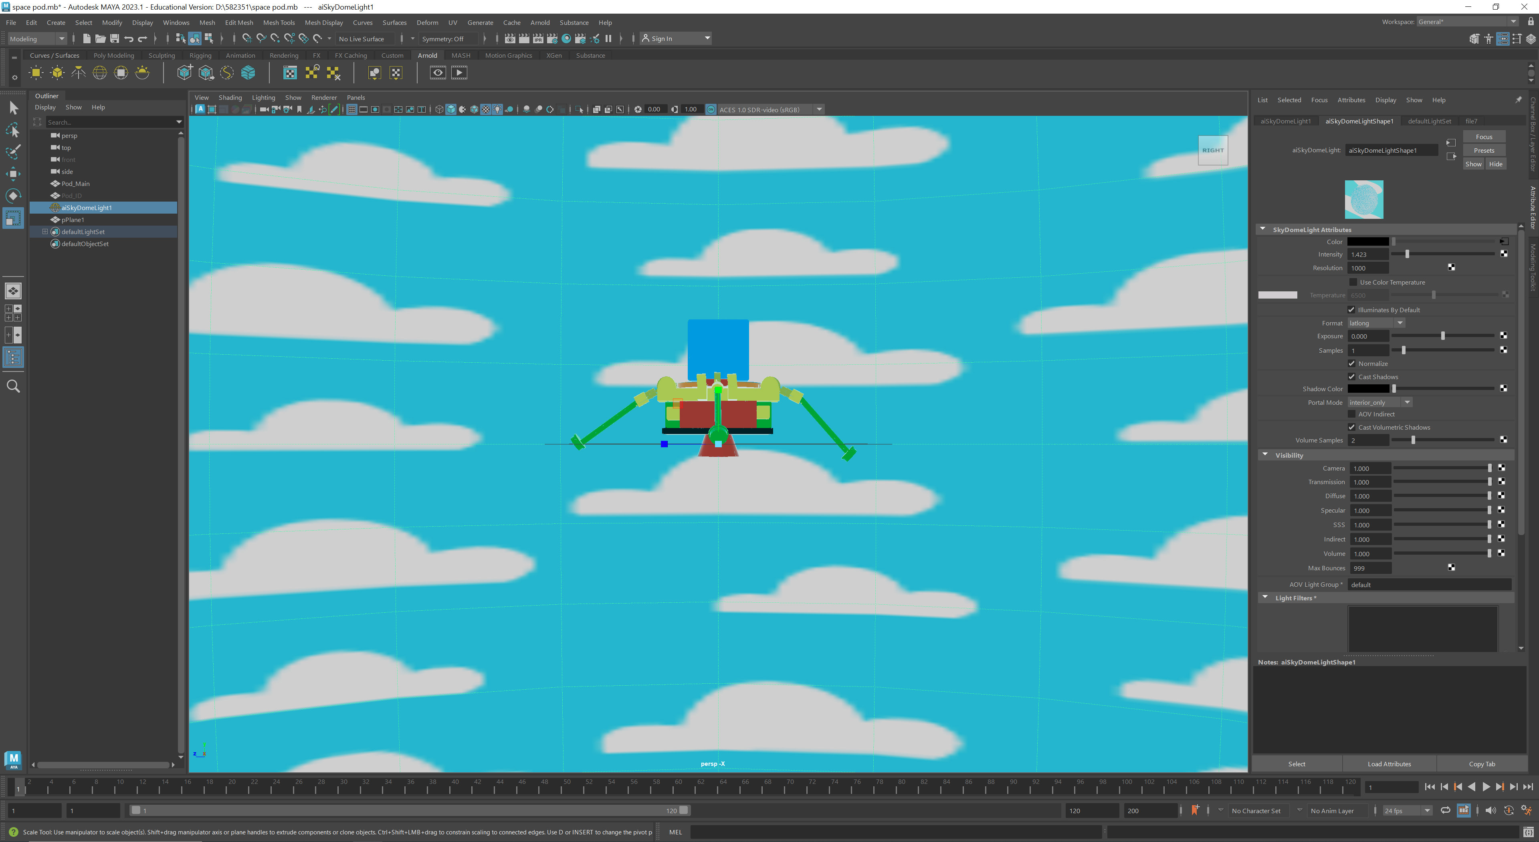Click the Save scene icon
Image resolution: width=1539 pixels, height=842 pixels.
point(115,39)
